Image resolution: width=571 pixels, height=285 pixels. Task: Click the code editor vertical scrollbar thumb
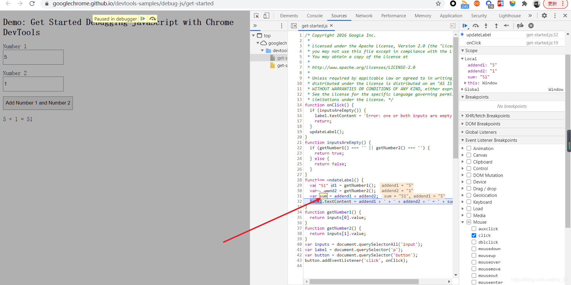pyautogui.click(x=456, y=98)
